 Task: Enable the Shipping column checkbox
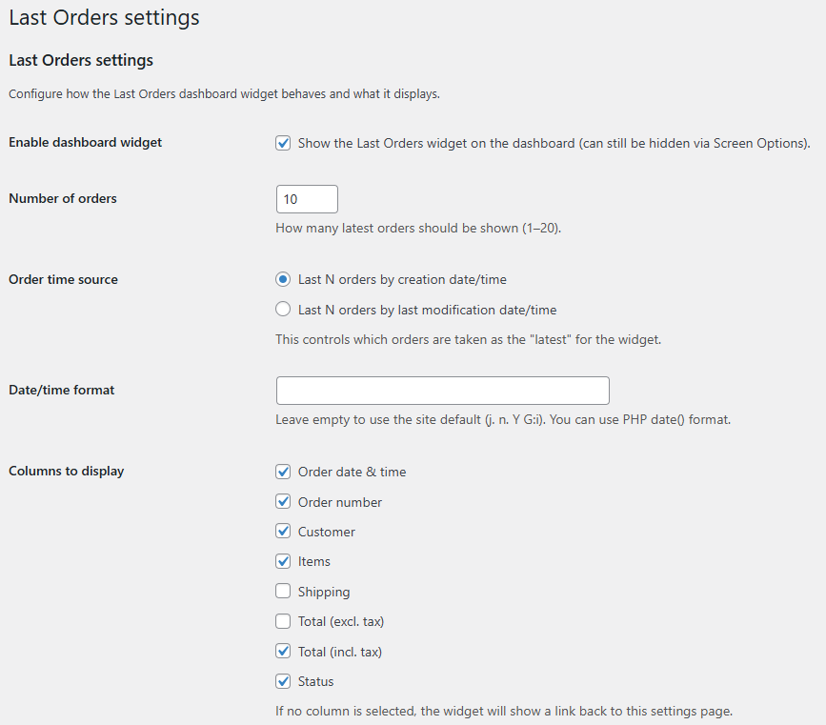(x=283, y=592)
